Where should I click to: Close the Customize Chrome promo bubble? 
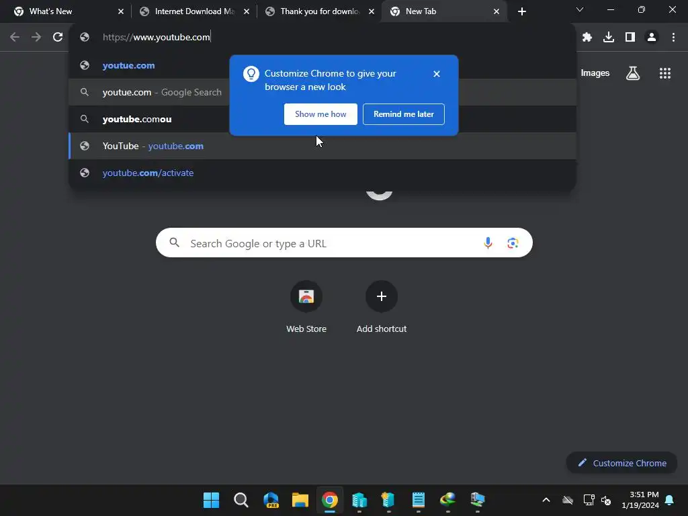click(436, 74)
